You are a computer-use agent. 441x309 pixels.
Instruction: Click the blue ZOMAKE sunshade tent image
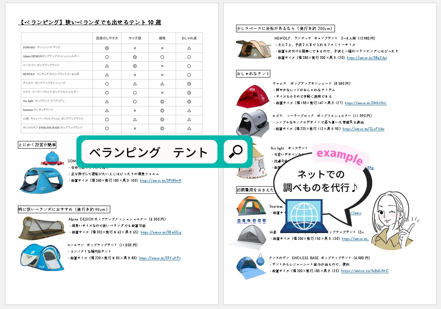(41, 181)
